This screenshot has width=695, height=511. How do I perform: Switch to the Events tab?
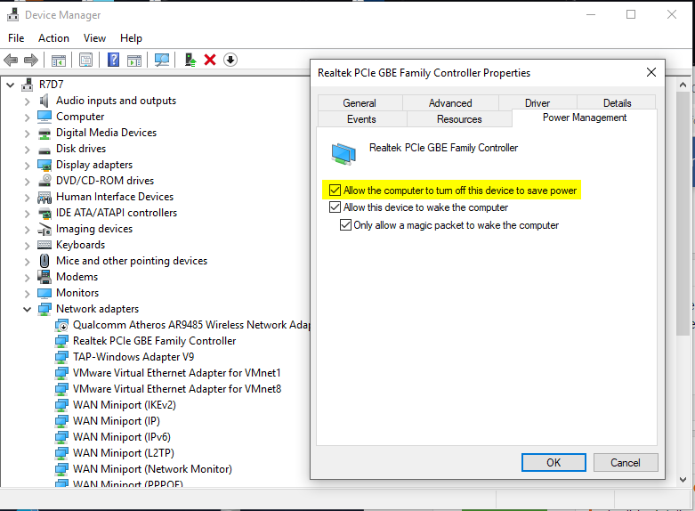[361, 119]
